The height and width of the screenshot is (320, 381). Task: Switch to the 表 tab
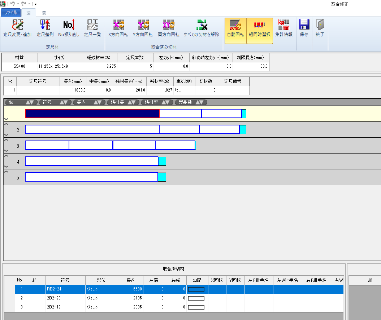(44, 13)
